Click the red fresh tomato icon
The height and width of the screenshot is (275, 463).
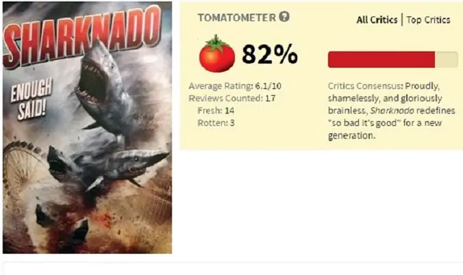coord(216,55)
